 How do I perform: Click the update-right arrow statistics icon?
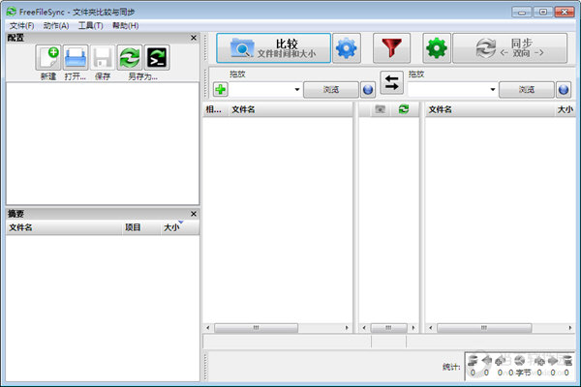coord(553,360)
